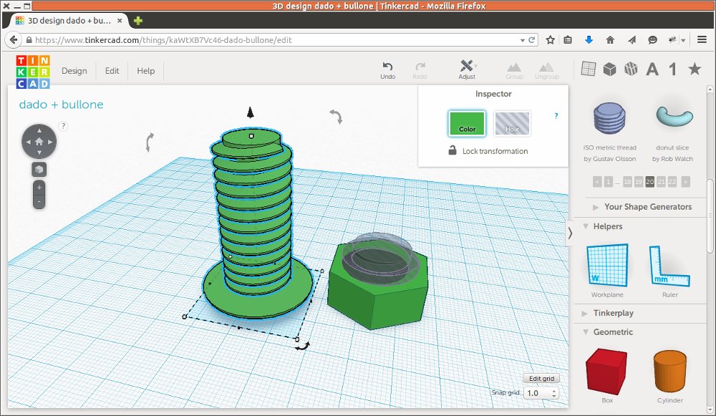This screenshot has width=716, height=416.
Task: Click the rotation handle at selection corner
Action: [302, 347]
